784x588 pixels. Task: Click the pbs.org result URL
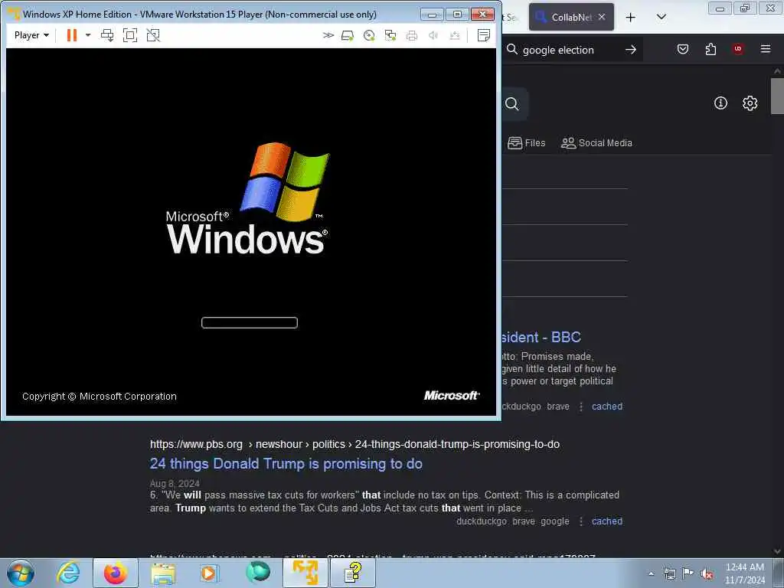[354, 444]
